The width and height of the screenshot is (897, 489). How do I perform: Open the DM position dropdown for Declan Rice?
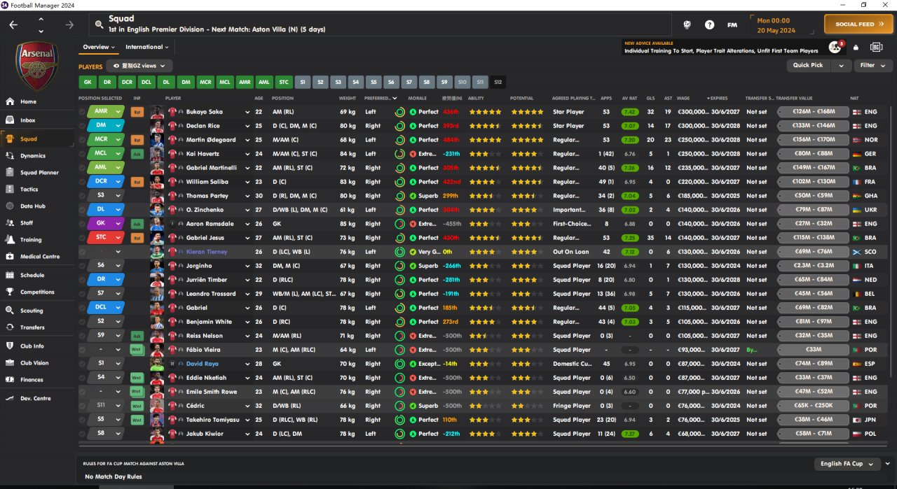click(x=106, y=126)
